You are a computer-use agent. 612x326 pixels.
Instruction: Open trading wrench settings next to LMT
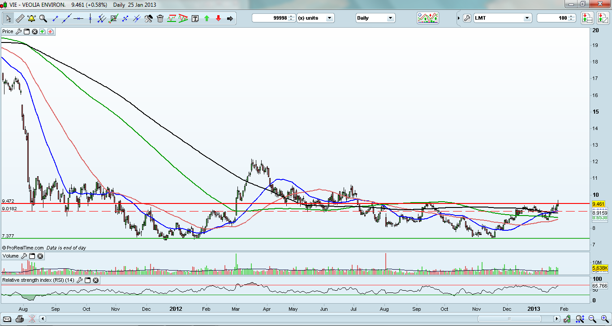click(x=467, y=18)
